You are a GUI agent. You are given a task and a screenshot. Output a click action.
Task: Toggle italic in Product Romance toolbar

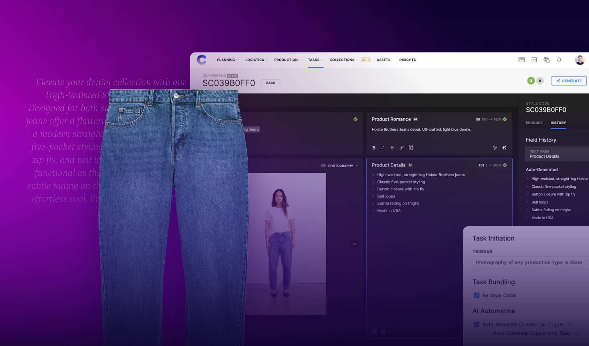pyautogui.click(x=383, y=148)
